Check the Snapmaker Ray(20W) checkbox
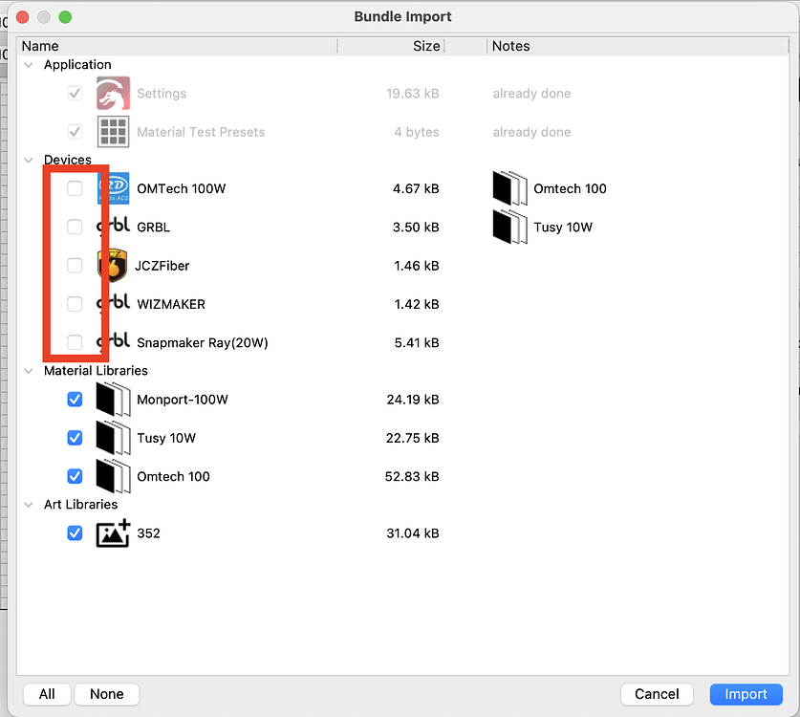Screen dimensions: 800x717 pyautogui.click(x=75, y=342)
